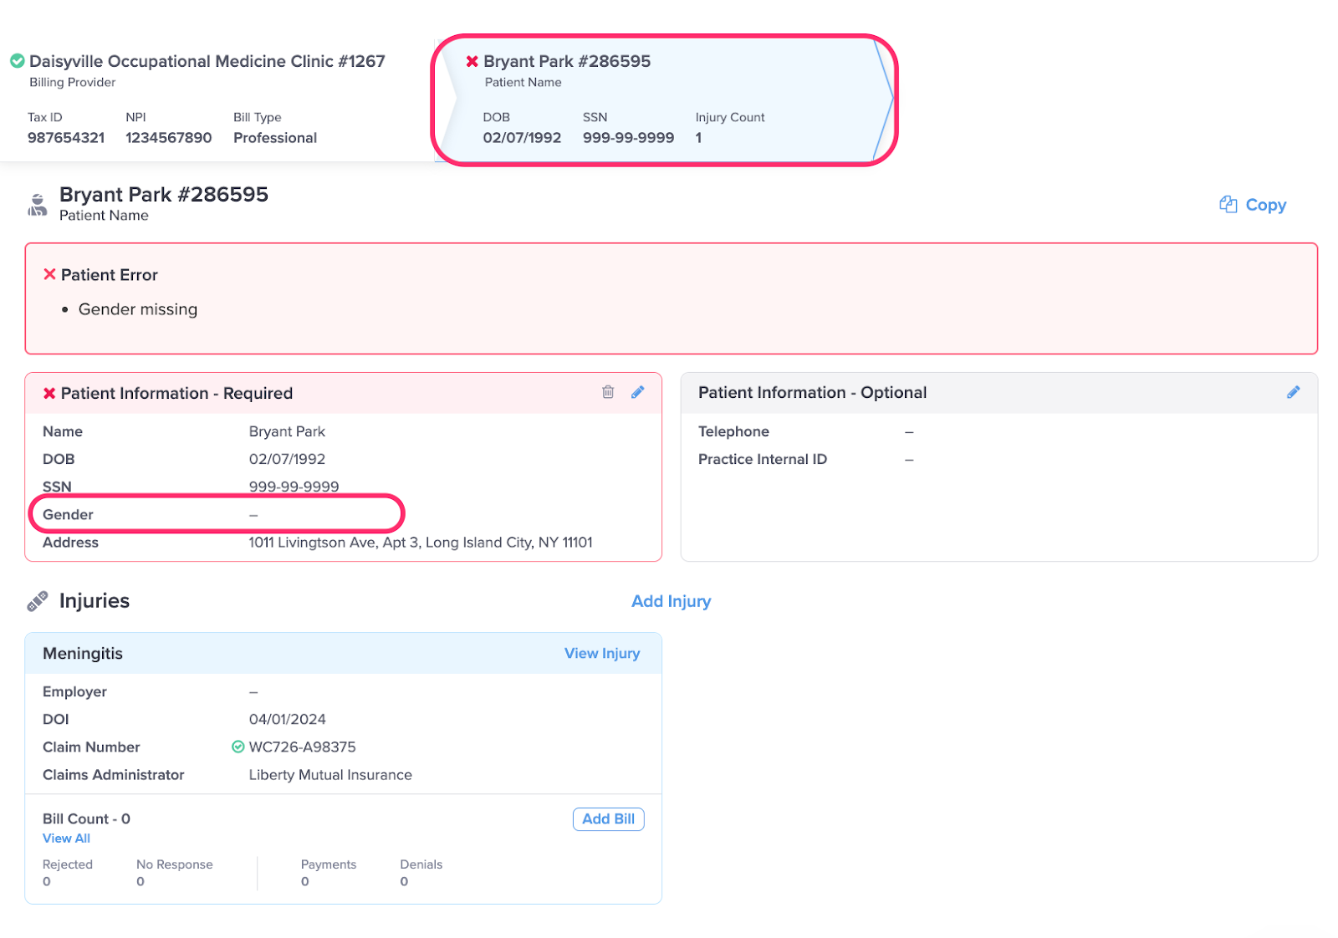
Task: Click the Add Injury link
Action: pos(671,601)
